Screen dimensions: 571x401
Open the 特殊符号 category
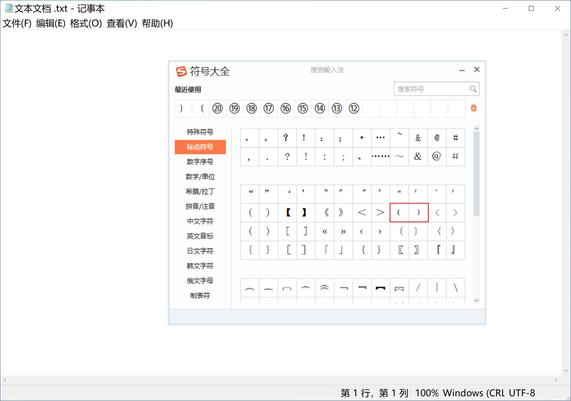pos(200,132)
